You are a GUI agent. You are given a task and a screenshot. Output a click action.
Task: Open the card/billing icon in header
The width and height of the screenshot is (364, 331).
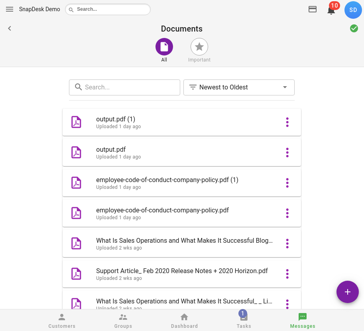[313, 9]
